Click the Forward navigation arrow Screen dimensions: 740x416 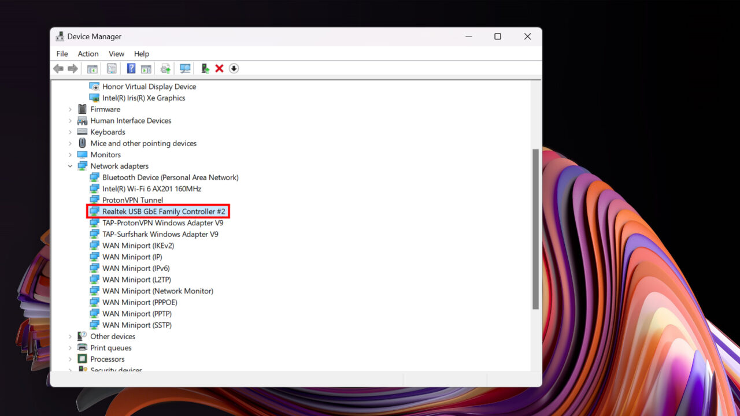(x=73, y=68)
